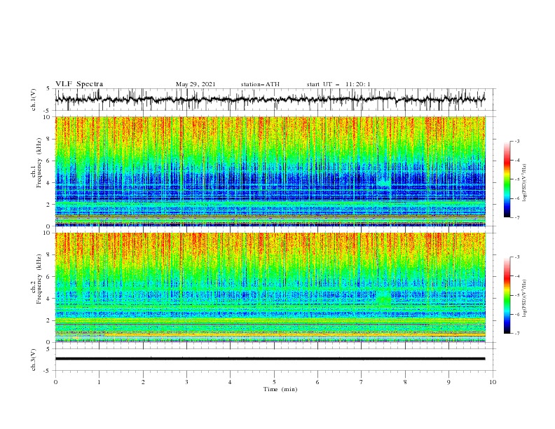This screenshot has height=429, width=555.
Task: Select the "start UT = 11:20:1" text
Action: tap(338, 84)
